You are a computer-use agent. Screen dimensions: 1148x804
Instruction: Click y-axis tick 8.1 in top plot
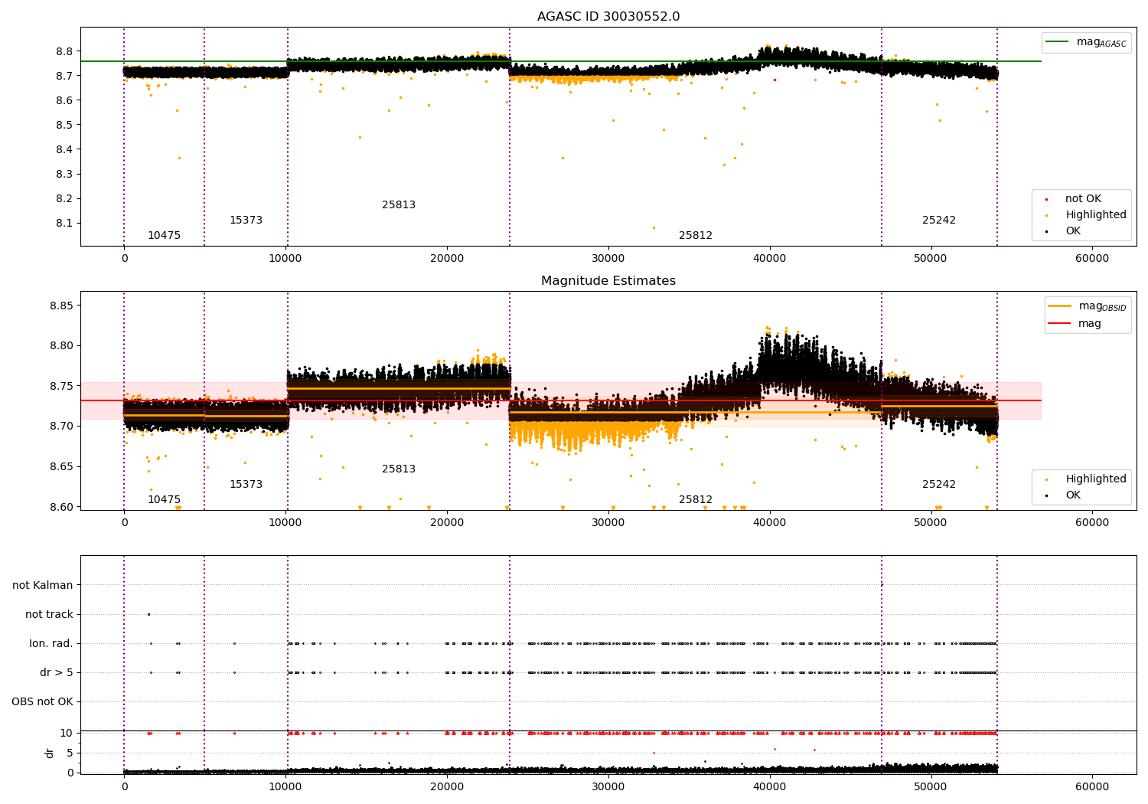[64, 223]
